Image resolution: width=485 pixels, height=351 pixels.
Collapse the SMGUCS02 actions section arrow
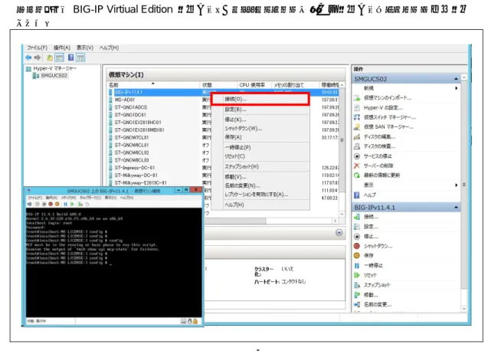tap(456, 79)
